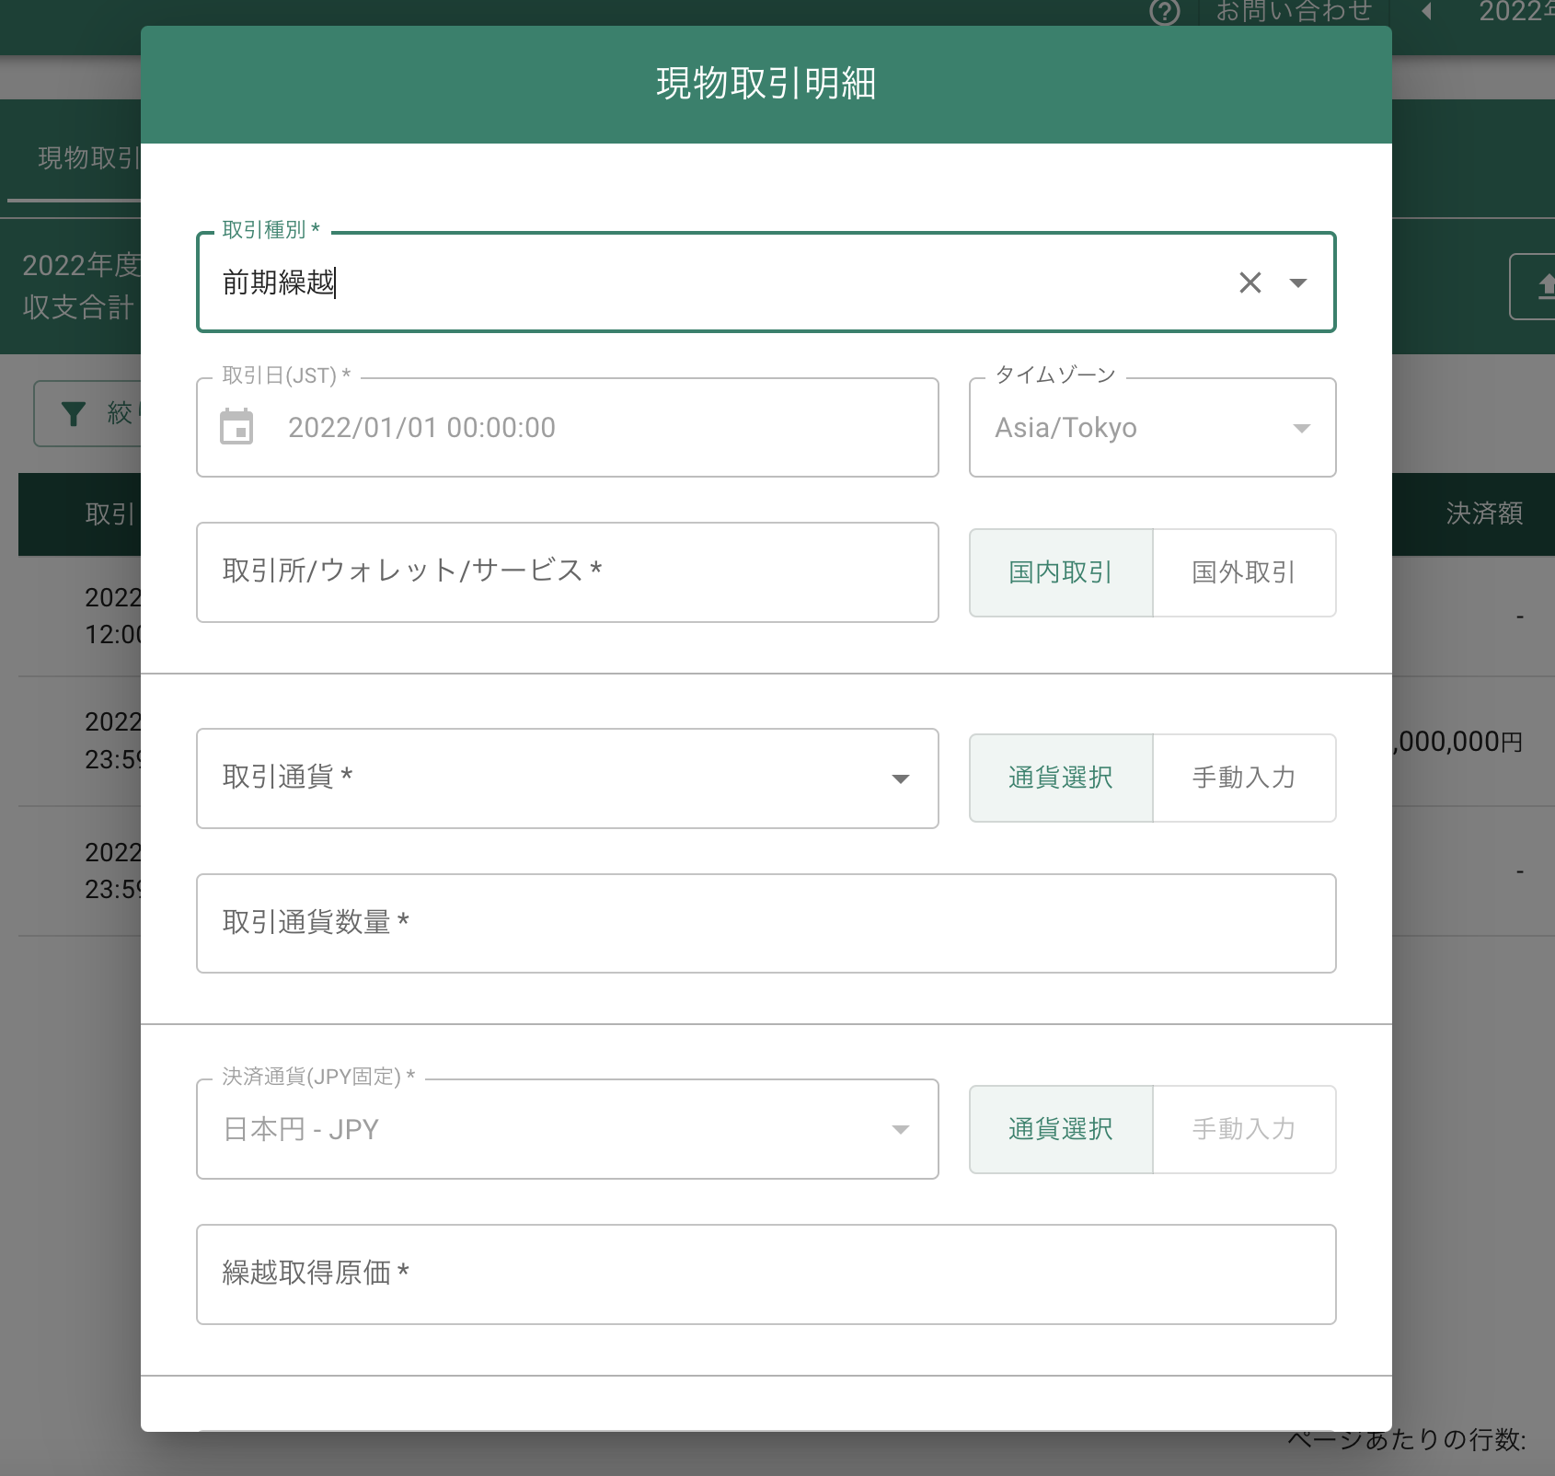1555x1476 pixels.
Task: Click the 繰越取得原価 input field
Action: (x=766, y=1274)
